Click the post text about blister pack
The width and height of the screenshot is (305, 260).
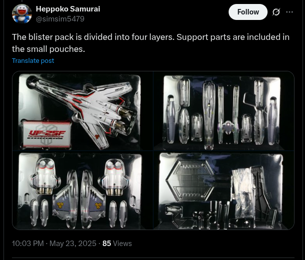pyautogui.click(x=151, y=43)
